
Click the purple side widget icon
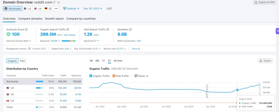pos(277,31)
